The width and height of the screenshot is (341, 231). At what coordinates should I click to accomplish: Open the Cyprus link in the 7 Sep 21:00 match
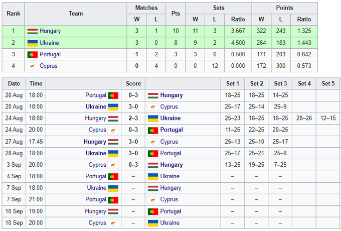(169, 199)
